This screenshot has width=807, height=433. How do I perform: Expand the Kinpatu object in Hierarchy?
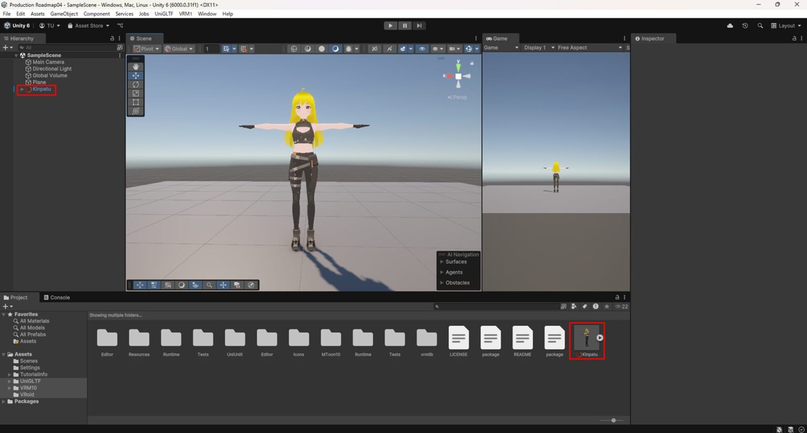coord(21,89)
